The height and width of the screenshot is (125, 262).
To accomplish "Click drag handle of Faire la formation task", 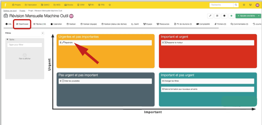I will click(x=163, y=89).
